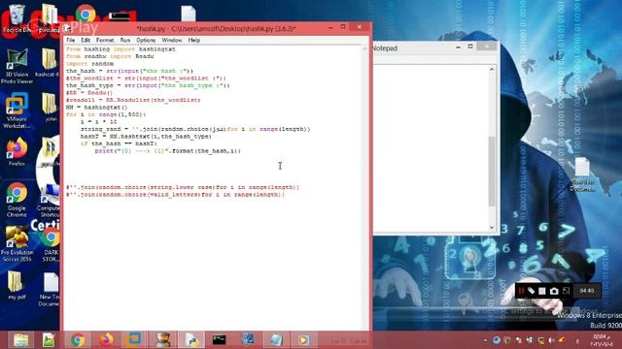Click the recorder's resize overlay icon
Image resolution: width=622 pixels, height=349 pixels.
point(566,291)
